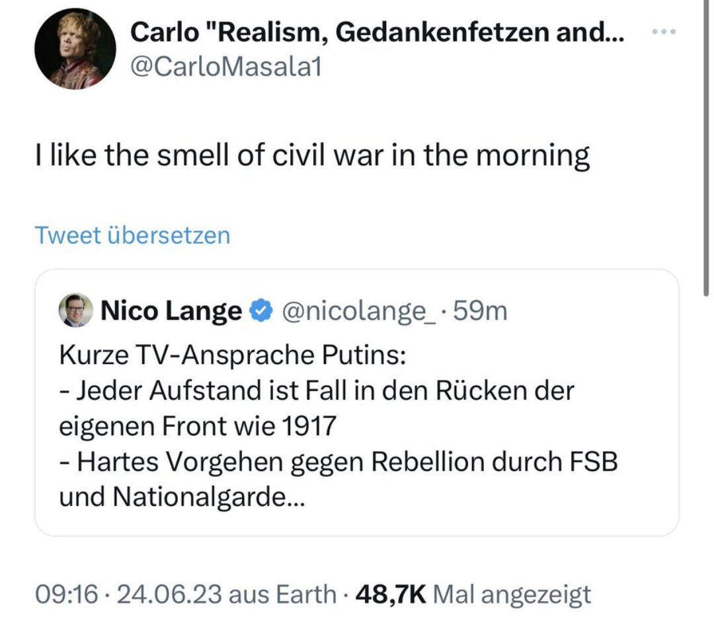This screenshot has width=714, height=617.
Task: Click the truncated "und Nationalgarde..." text
Action: pos(182,497)
